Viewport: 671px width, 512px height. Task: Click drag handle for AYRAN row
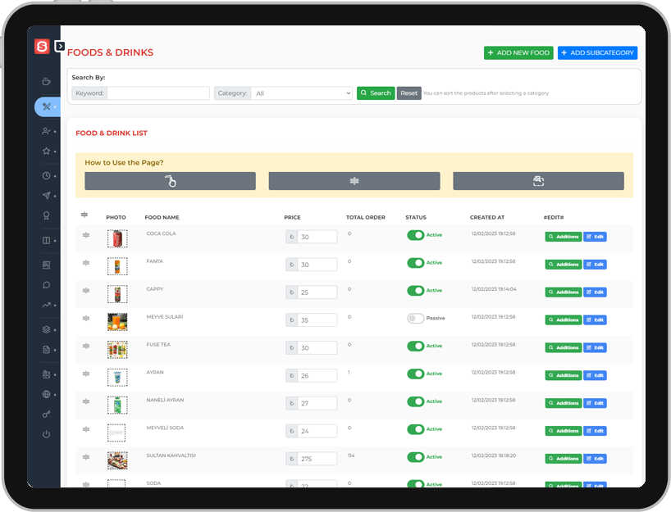click(x=86, y=374)
